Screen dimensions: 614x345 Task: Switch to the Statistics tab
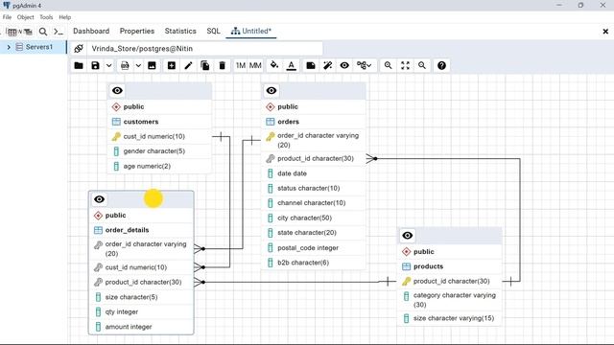180,31
